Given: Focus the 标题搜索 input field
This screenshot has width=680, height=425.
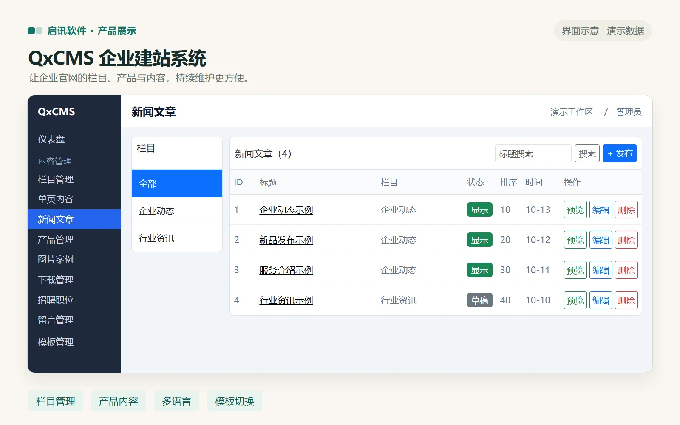Looking at the screenshot, I should point(533,153).
